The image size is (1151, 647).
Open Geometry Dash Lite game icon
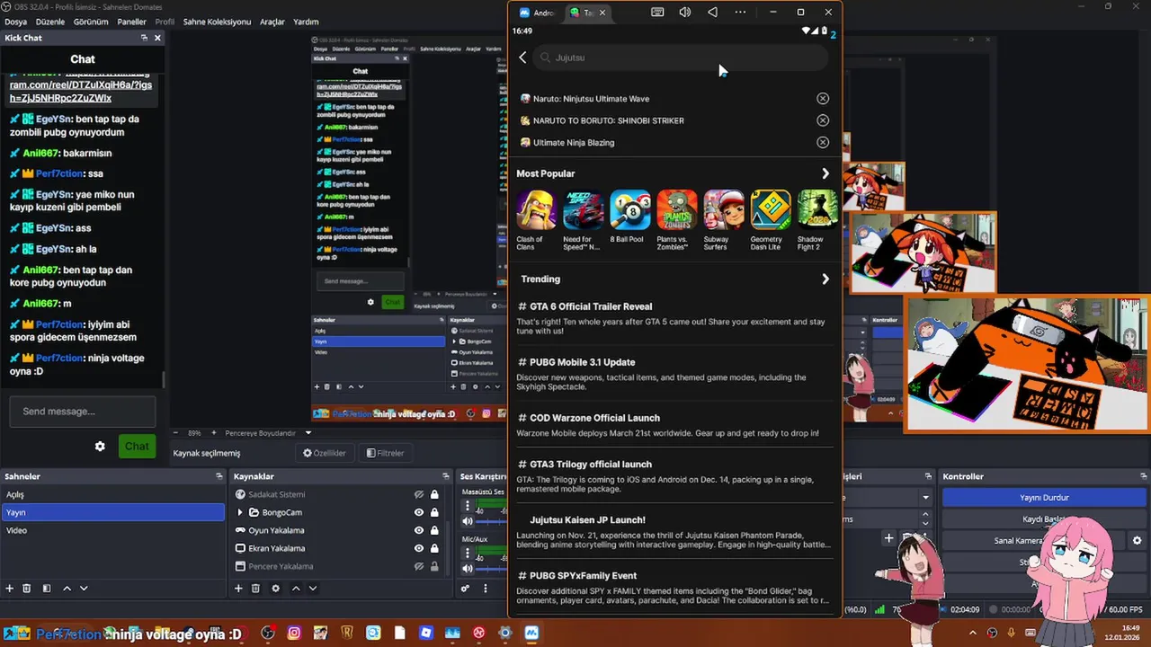point(771,209)
